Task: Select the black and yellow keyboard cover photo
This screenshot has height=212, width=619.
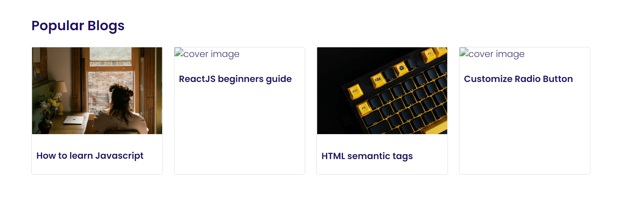Action: (x=382, y=91)
